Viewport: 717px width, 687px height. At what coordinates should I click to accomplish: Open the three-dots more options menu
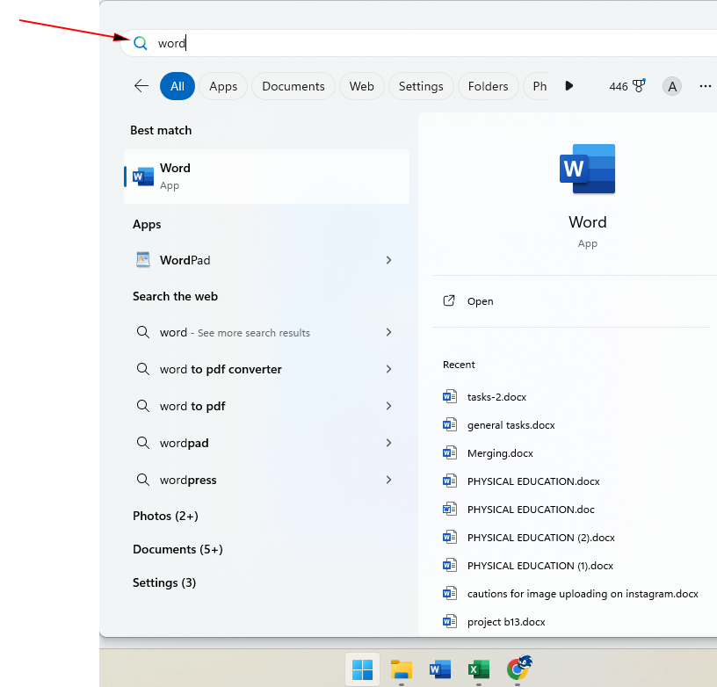705,86
